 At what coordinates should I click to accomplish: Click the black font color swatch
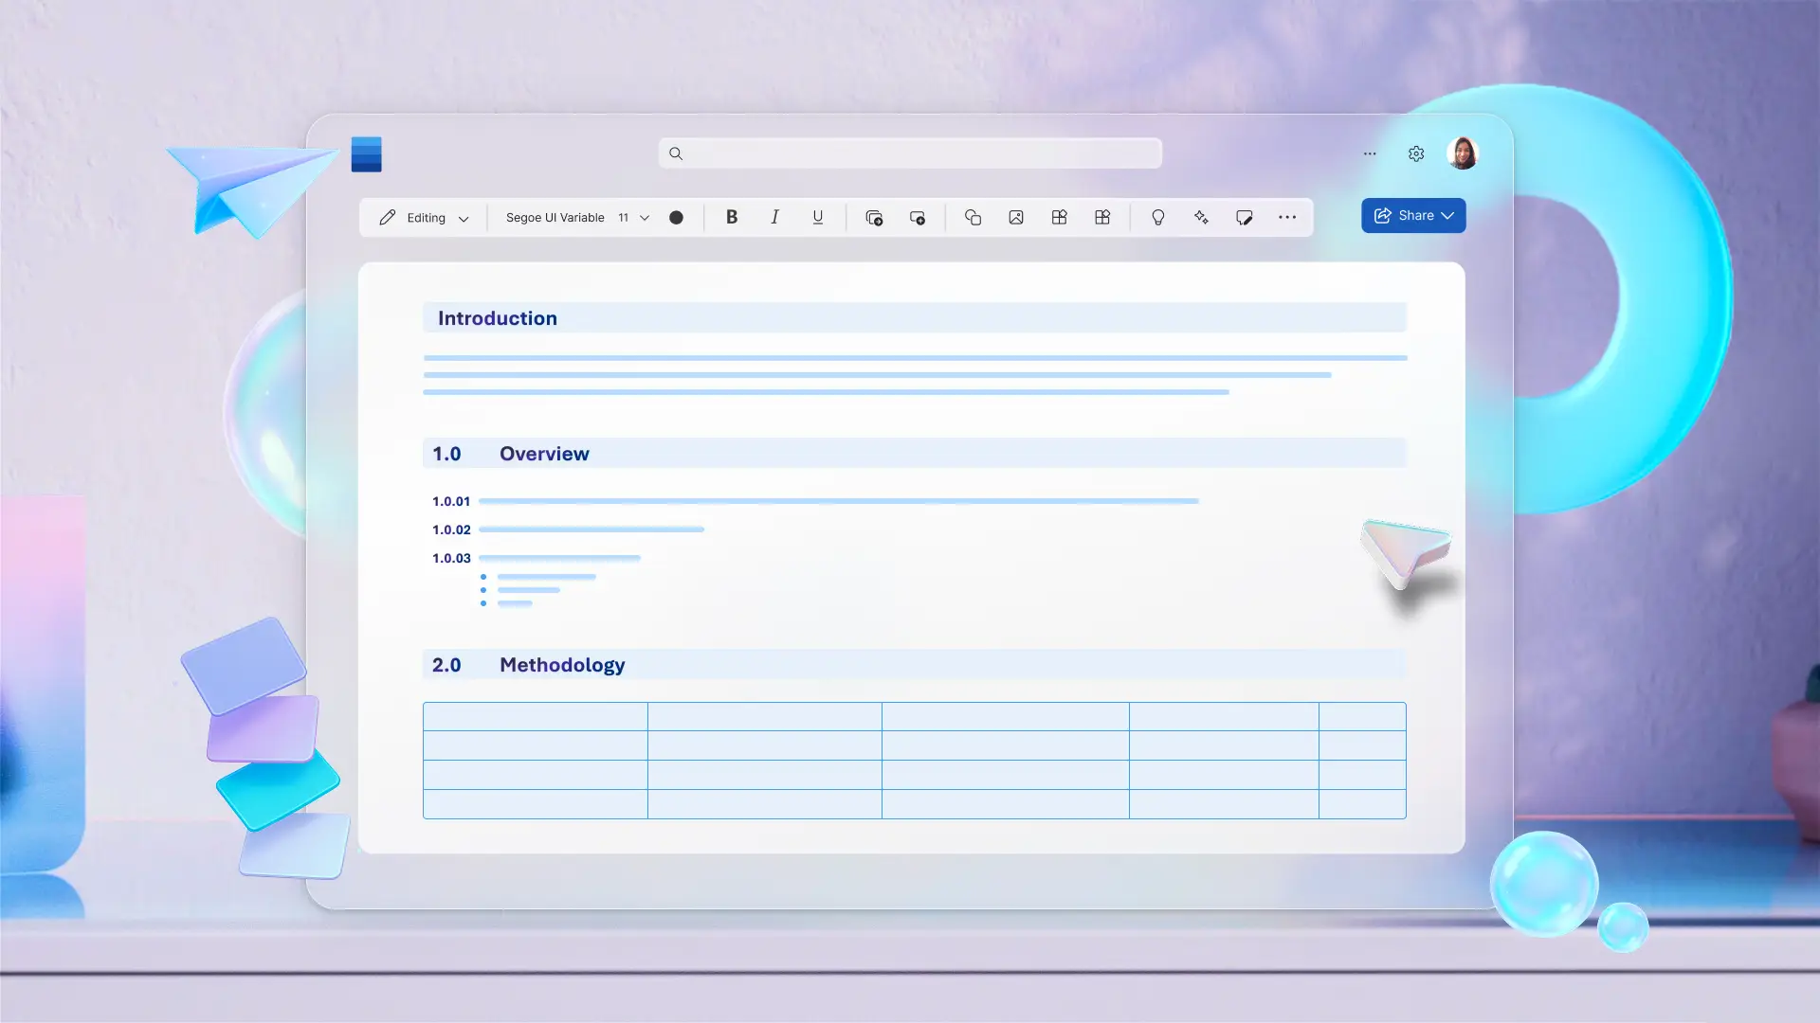coord(676,217)
